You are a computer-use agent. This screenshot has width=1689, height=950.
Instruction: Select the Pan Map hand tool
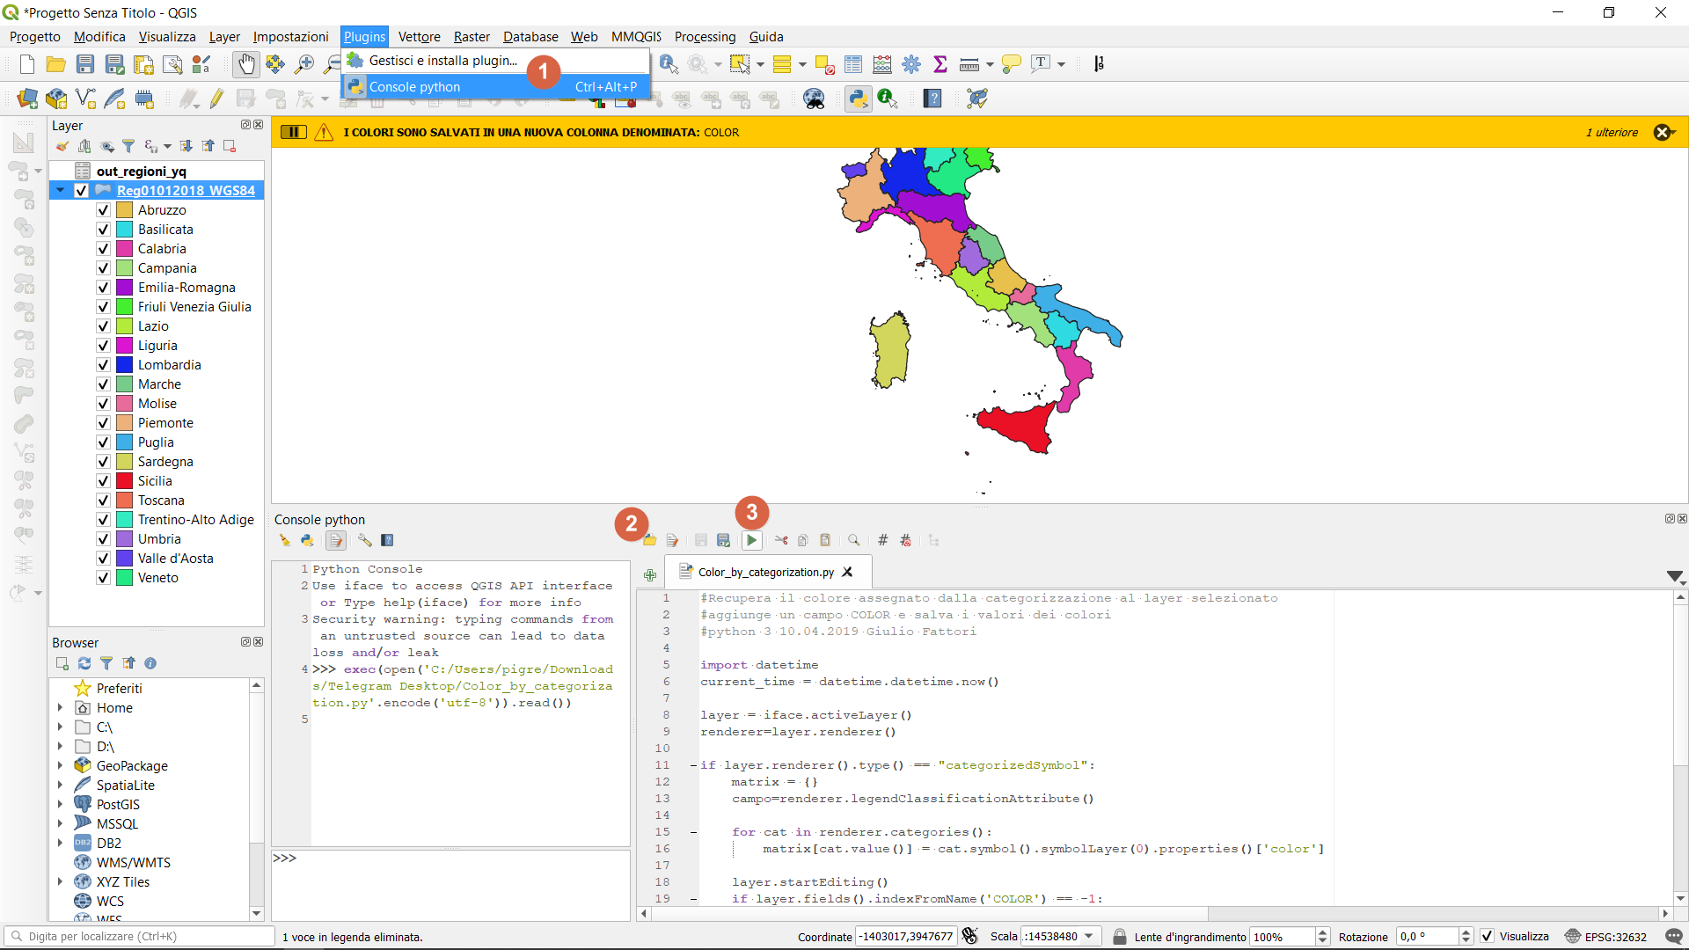tap(246, 64)
